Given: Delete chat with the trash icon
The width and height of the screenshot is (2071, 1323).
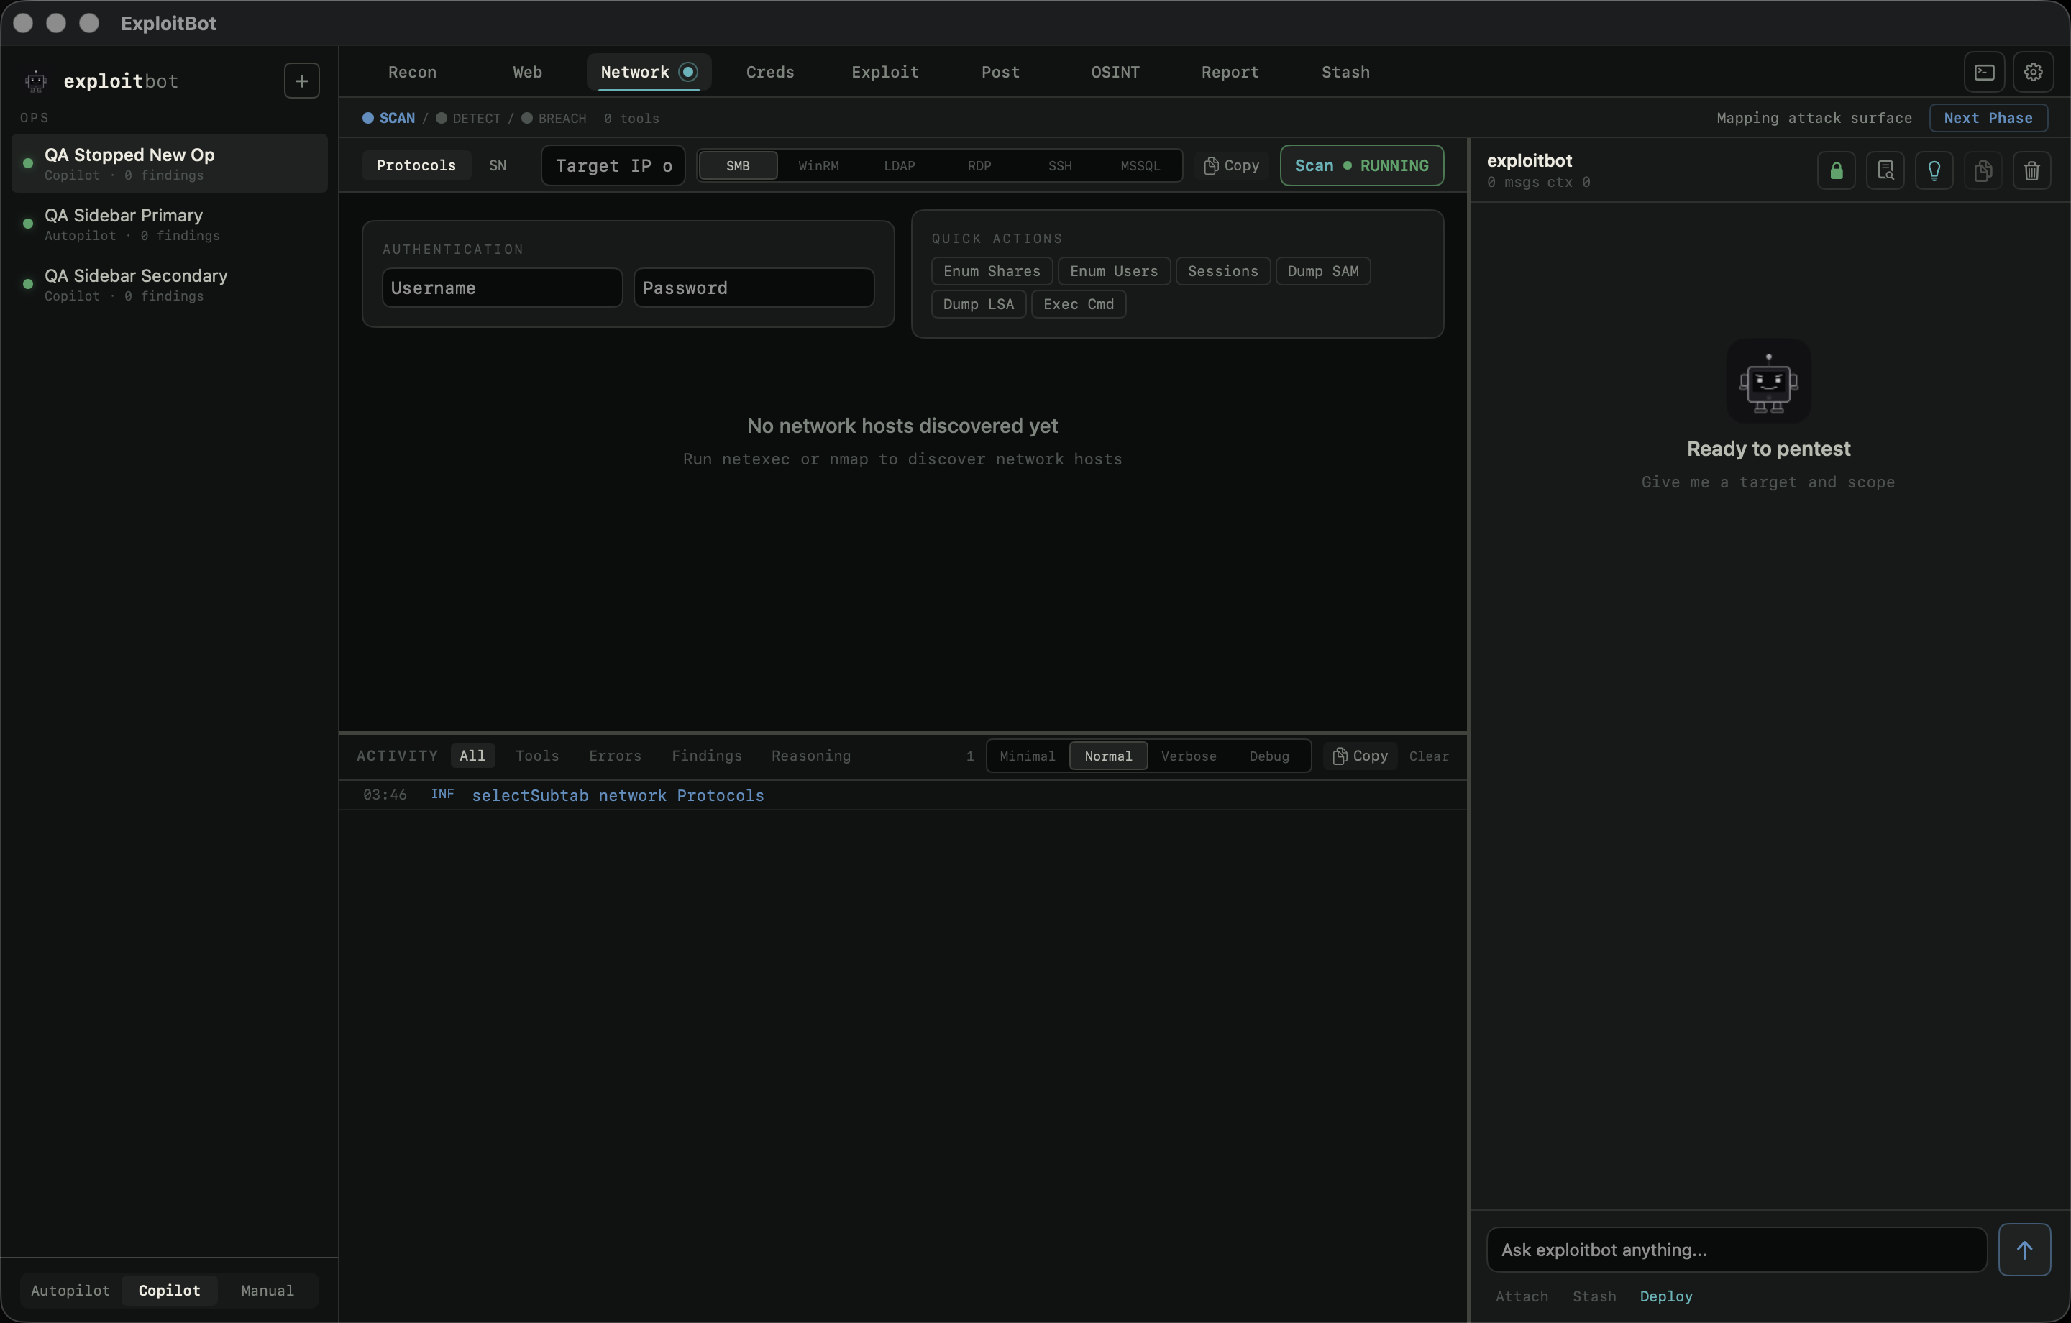Looking at the screenshot, I should [2032, 170].
